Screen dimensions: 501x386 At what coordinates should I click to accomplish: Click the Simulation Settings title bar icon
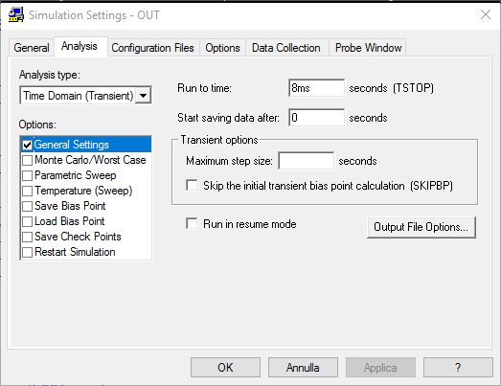pyautogui.click(x=16, y=14)
